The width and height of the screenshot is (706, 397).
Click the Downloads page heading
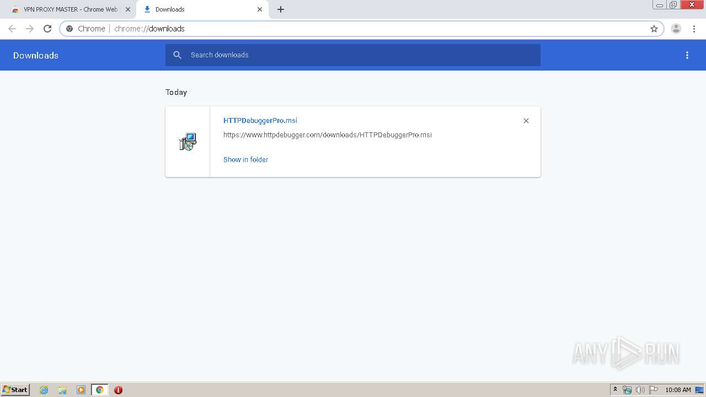(36, 55)
